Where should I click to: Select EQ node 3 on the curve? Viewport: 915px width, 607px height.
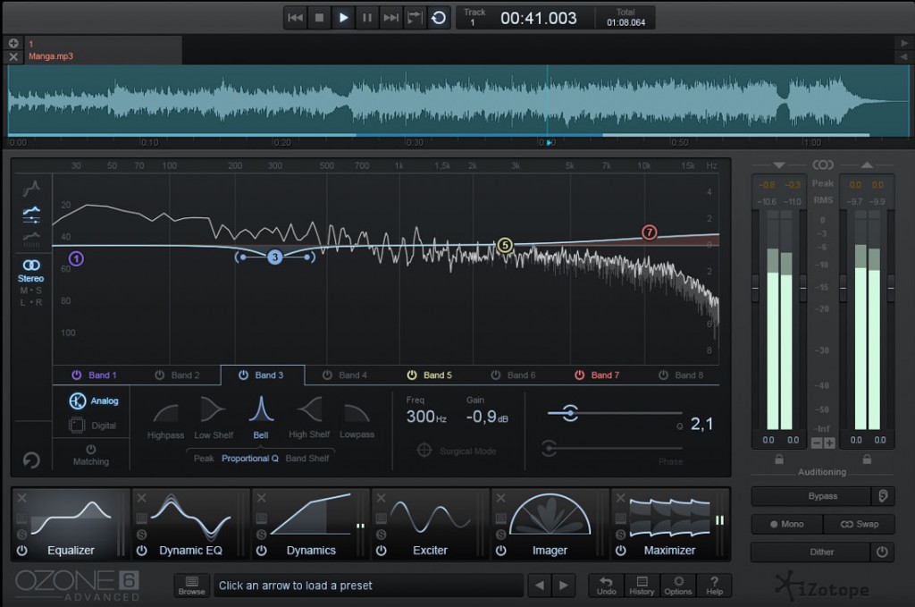275,257
